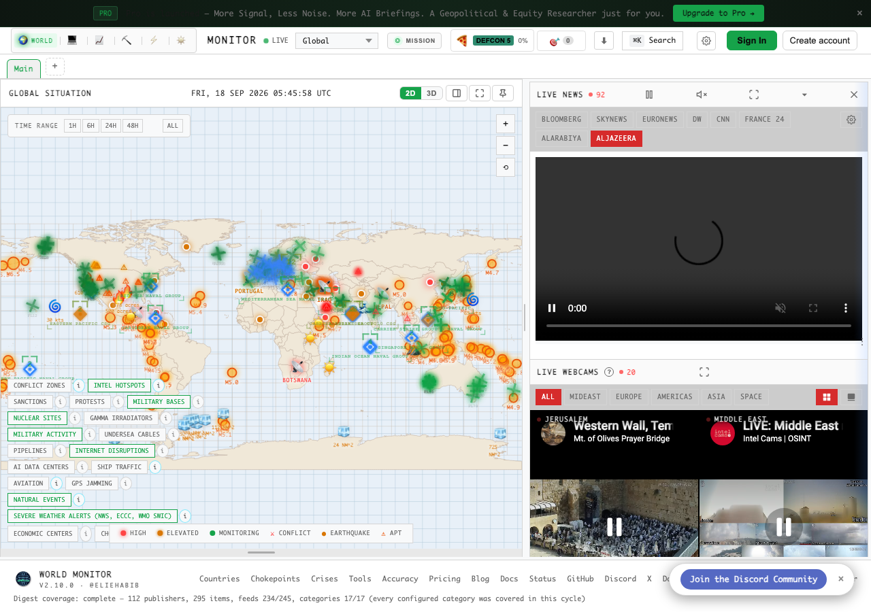This screenshot has height=612, width=871.
Task: Filter webcams to Space
Action: pyautogui.click(x=751, y=397)
